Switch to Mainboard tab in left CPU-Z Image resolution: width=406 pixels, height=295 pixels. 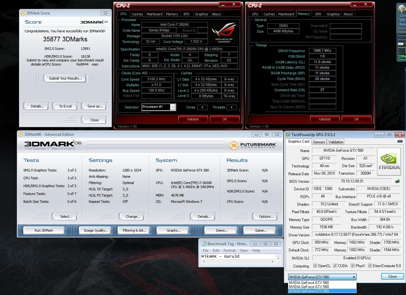click(x=154, y=14)
